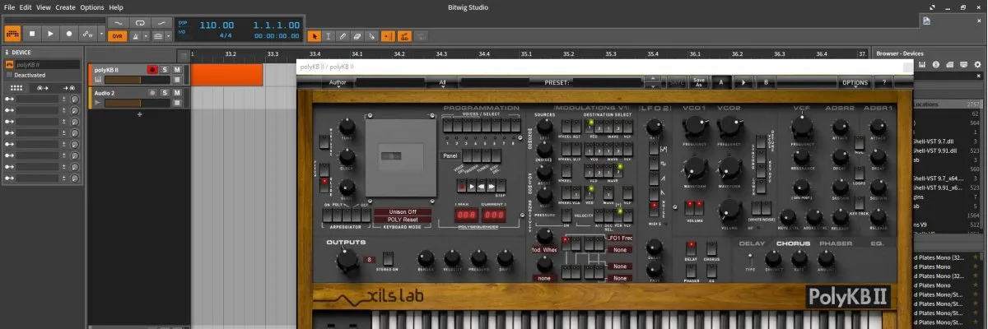This screenshot has height=329, width=988.
Task: Click the 4/4 time signature field
Action: (224, 36)
